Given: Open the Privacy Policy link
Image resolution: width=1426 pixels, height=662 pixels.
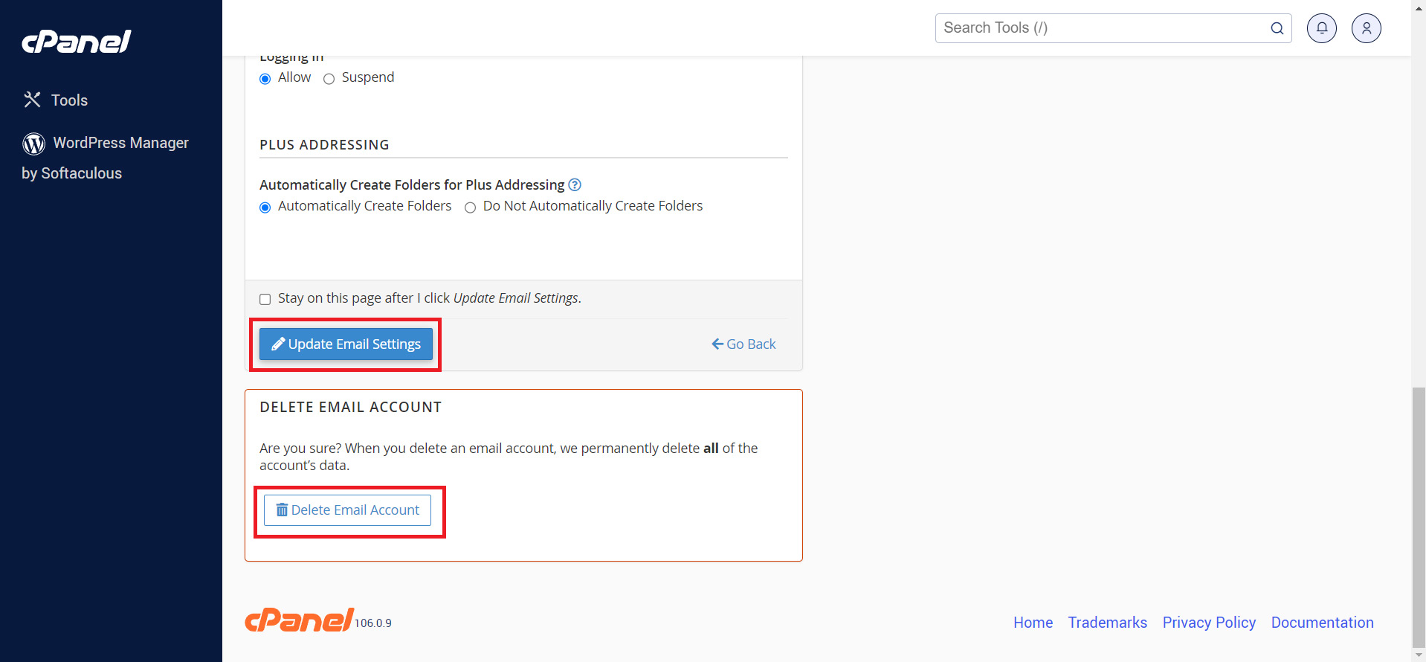Looking at the screenshot, I should (1209, 623).
